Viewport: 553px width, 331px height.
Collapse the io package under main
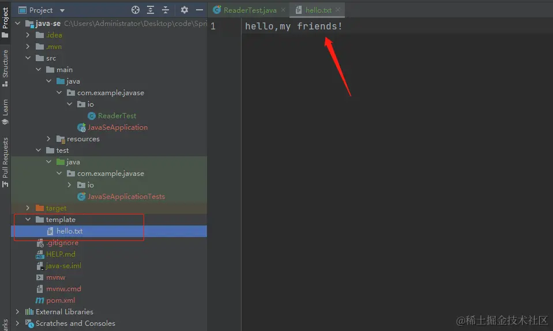tap(69, 104)
